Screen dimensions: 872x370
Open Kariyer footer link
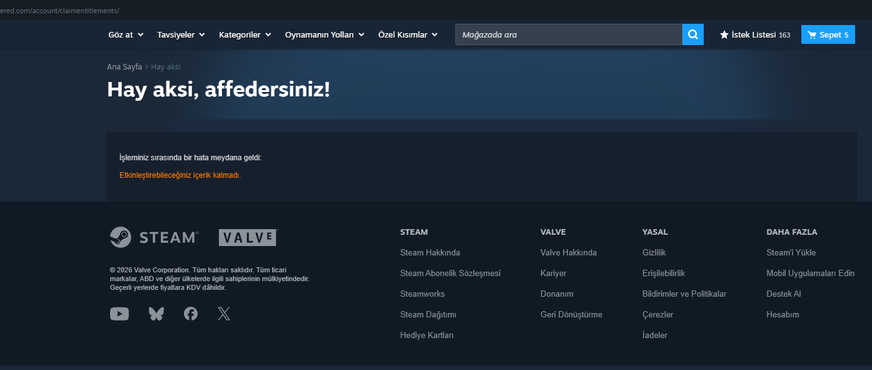[554, 273]
